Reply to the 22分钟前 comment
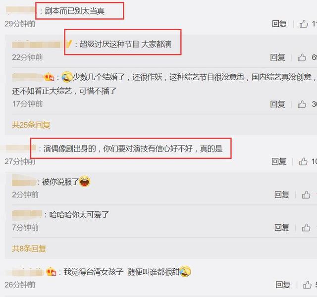Viewport: 317px width, 297px height. point(277,57)
